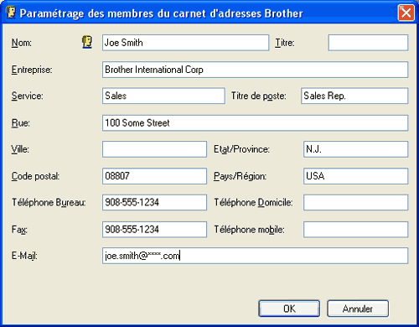Click the E-Mail: label
The height and width of the screenshot is (327, 419).
point(24,256)
